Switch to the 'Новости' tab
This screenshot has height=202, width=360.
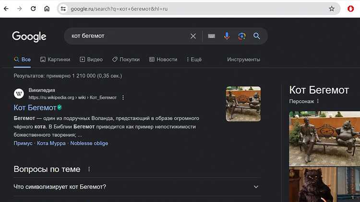point(163,59)
